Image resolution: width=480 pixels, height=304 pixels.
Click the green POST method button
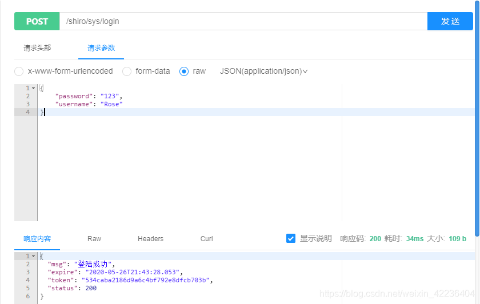click(37, 21)
